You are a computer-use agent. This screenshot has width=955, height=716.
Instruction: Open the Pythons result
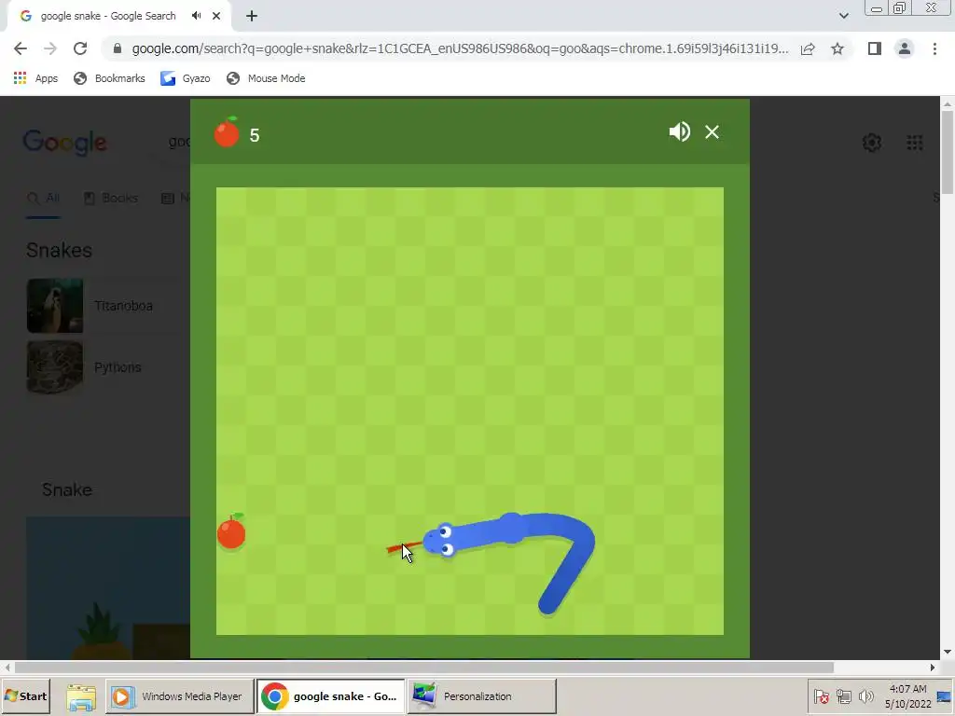point(118,367)
